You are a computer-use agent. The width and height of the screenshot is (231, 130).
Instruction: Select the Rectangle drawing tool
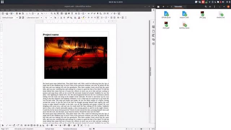pyautogui.click(x=25, y=125)
